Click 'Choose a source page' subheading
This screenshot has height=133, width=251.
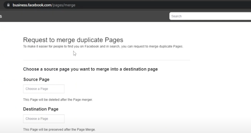[x=90, y=69]
